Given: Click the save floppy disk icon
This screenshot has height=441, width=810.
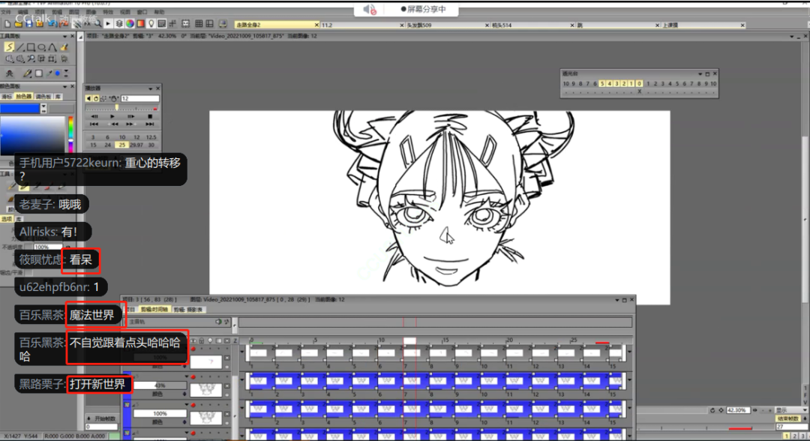Looking at the screenshot, I should pos(29,24).
